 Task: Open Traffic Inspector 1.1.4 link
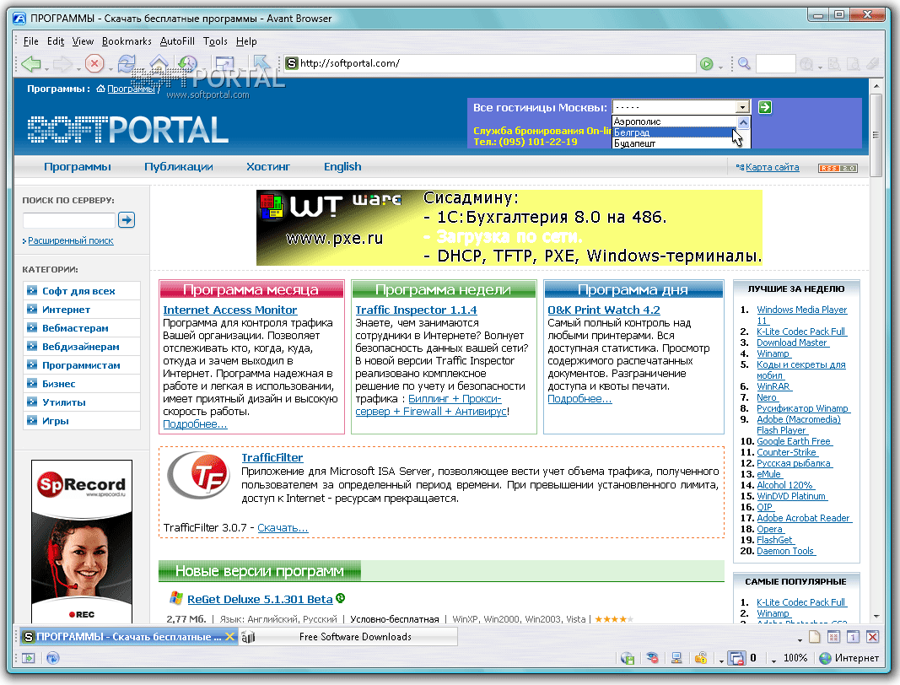(x=416, y=310)
